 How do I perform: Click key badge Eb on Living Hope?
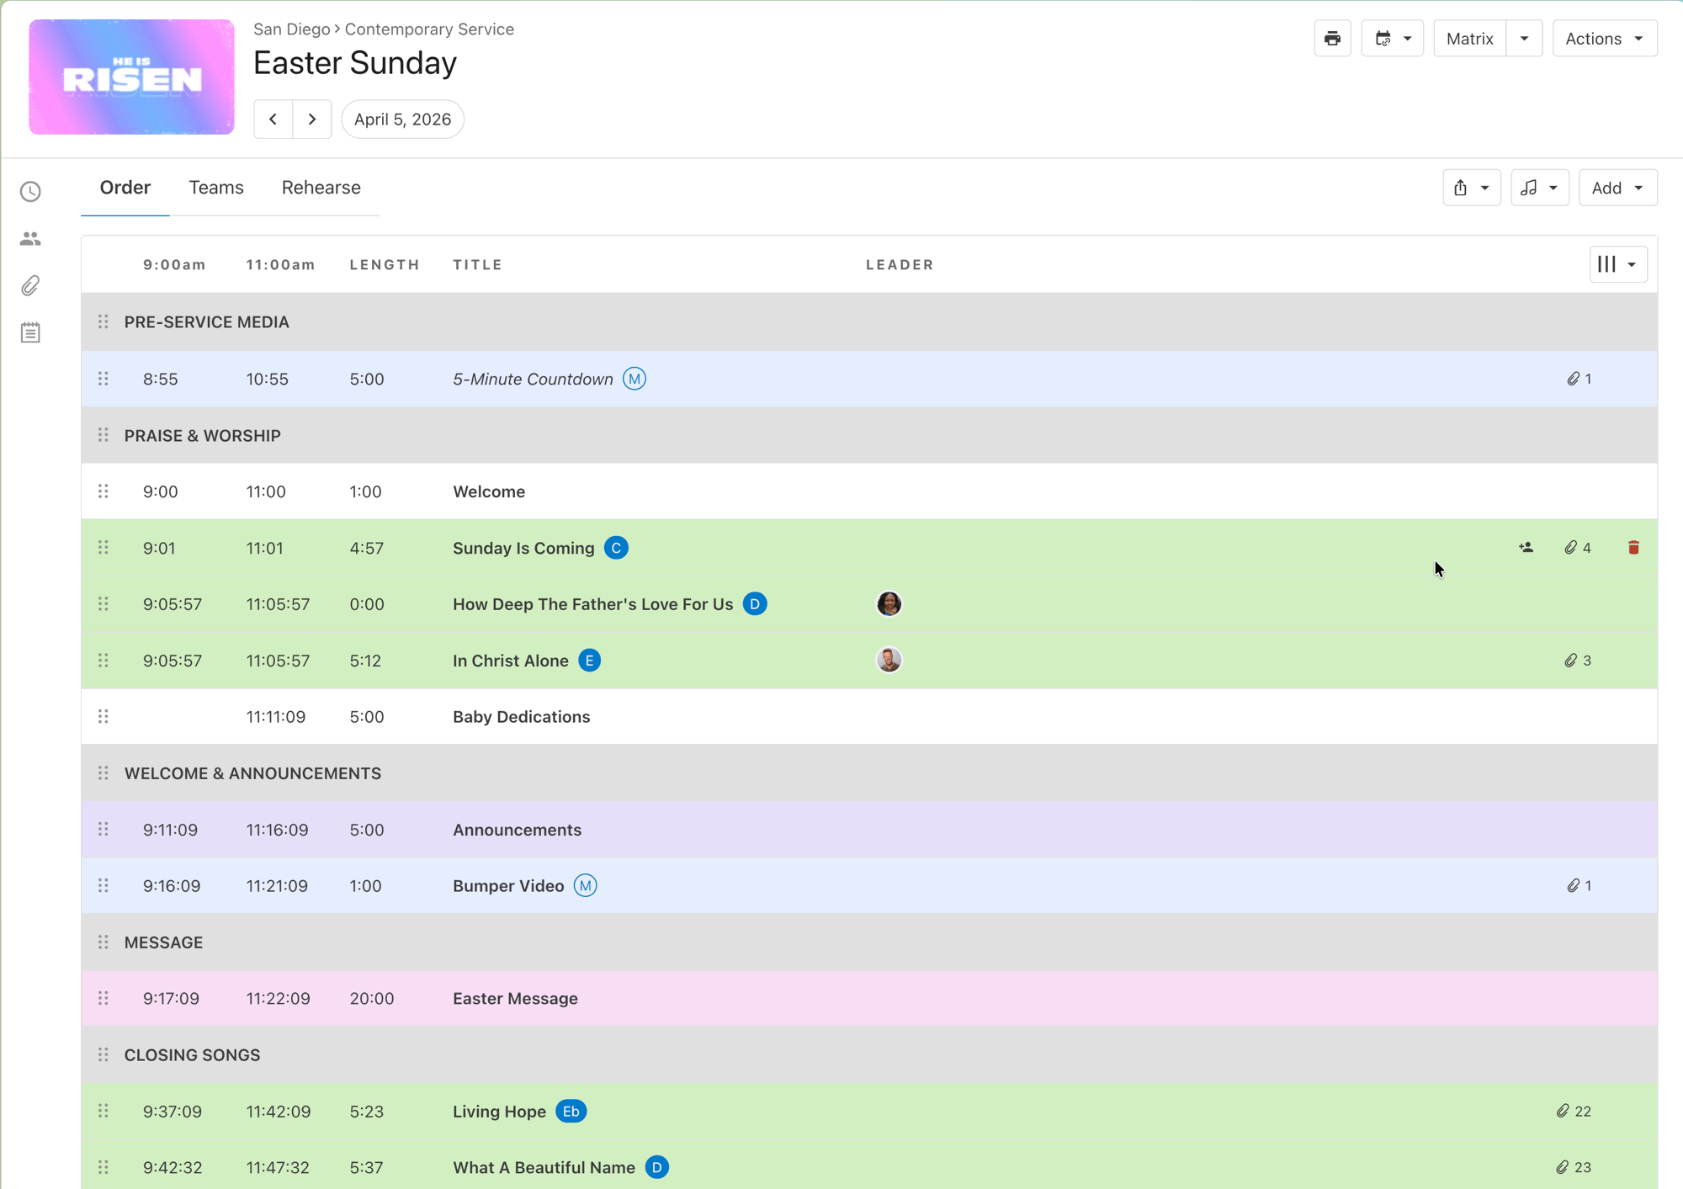coord(571,1112)
